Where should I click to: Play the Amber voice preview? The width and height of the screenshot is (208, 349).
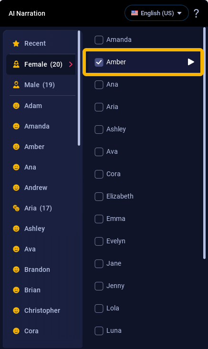(191, 62)
